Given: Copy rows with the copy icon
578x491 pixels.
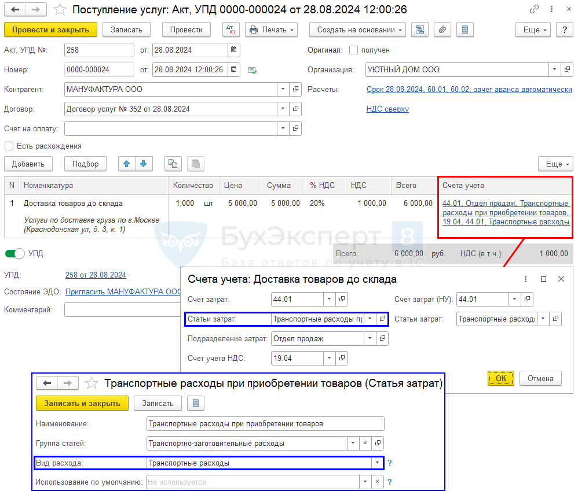Looking at the screenshot, I should coord(173,164).
